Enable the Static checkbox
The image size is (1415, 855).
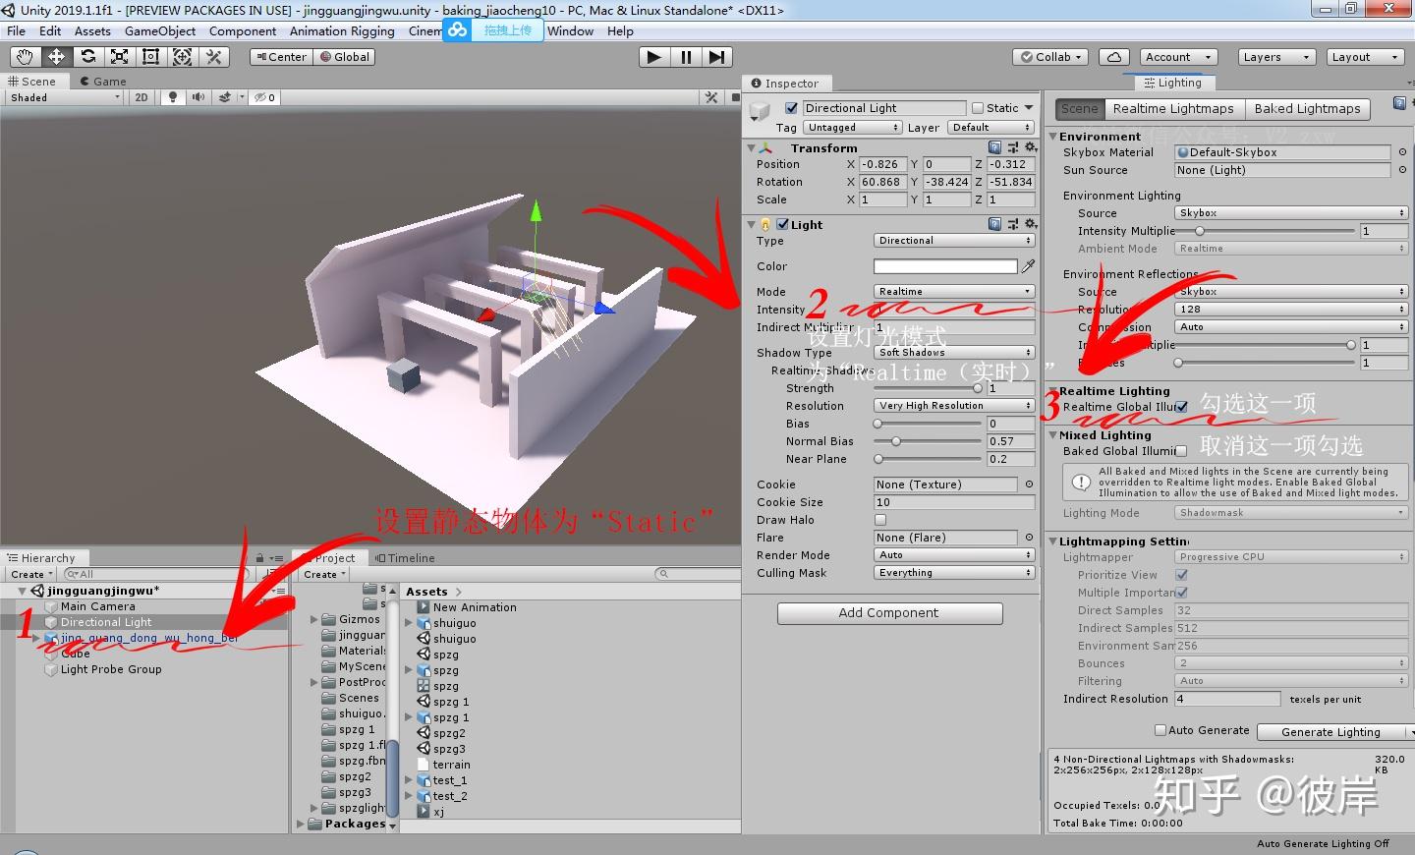[978, 108]
